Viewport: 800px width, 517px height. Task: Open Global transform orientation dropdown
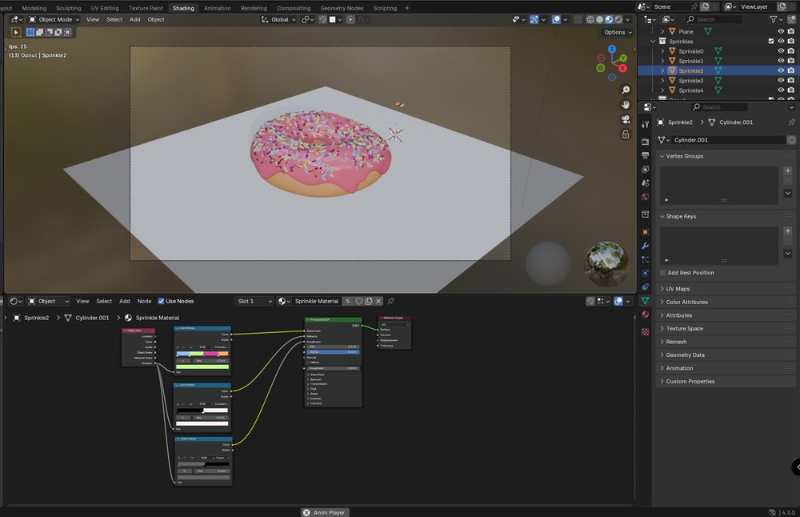click(x=278, y=19)
